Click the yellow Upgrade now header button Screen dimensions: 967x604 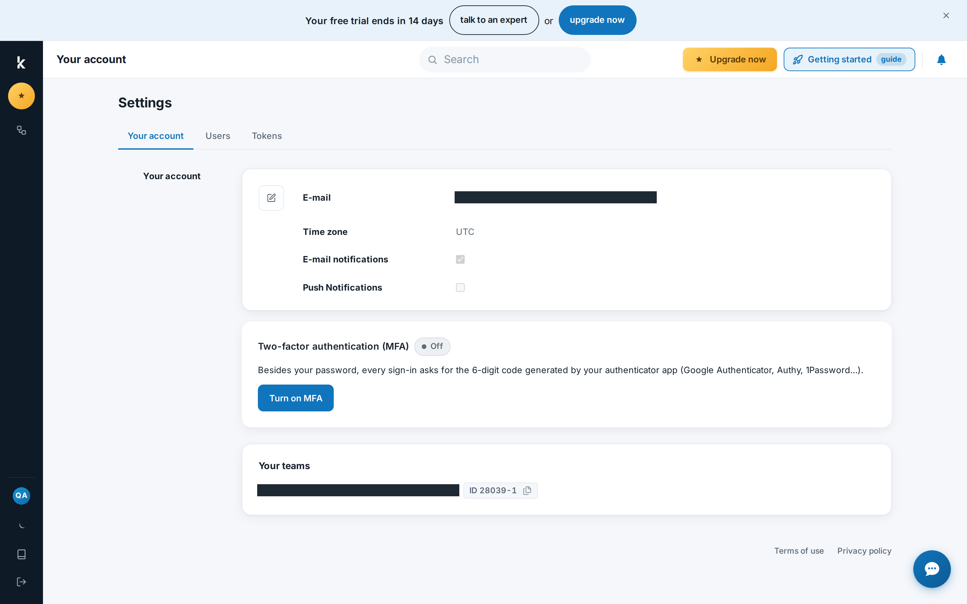pos(730,59)
